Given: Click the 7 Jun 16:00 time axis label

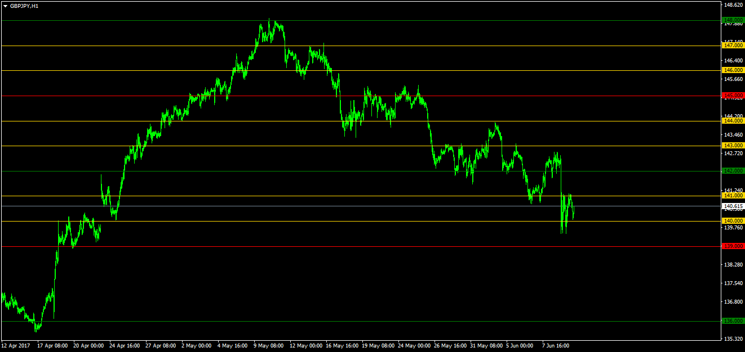Looking at the screenshot, I should pyautogui.click(x=556, y=346).
